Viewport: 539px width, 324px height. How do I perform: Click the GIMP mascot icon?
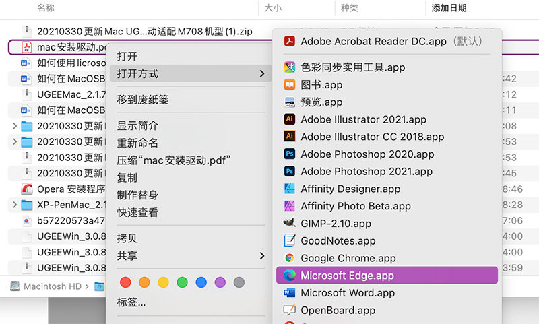[290, 223]
